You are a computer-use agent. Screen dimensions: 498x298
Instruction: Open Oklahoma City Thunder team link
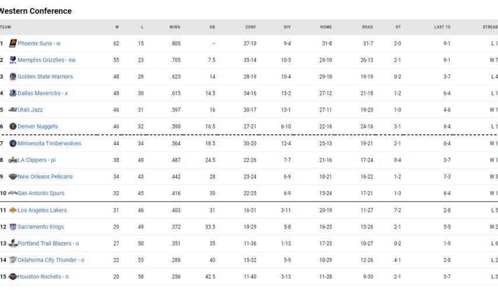pyautogui.click(x=51, y=260)
